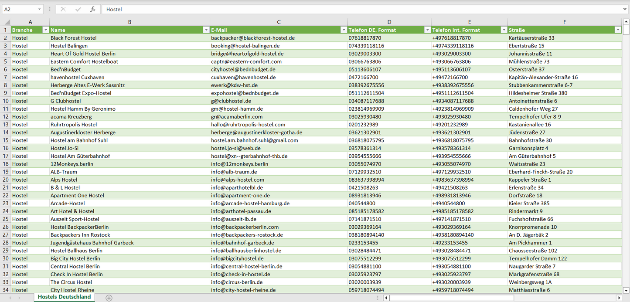Click the Enter checkmark icon in the formula bar
The width and height of the screenshot is (630, 302).
pyautogui.click(x=78, y=9)
